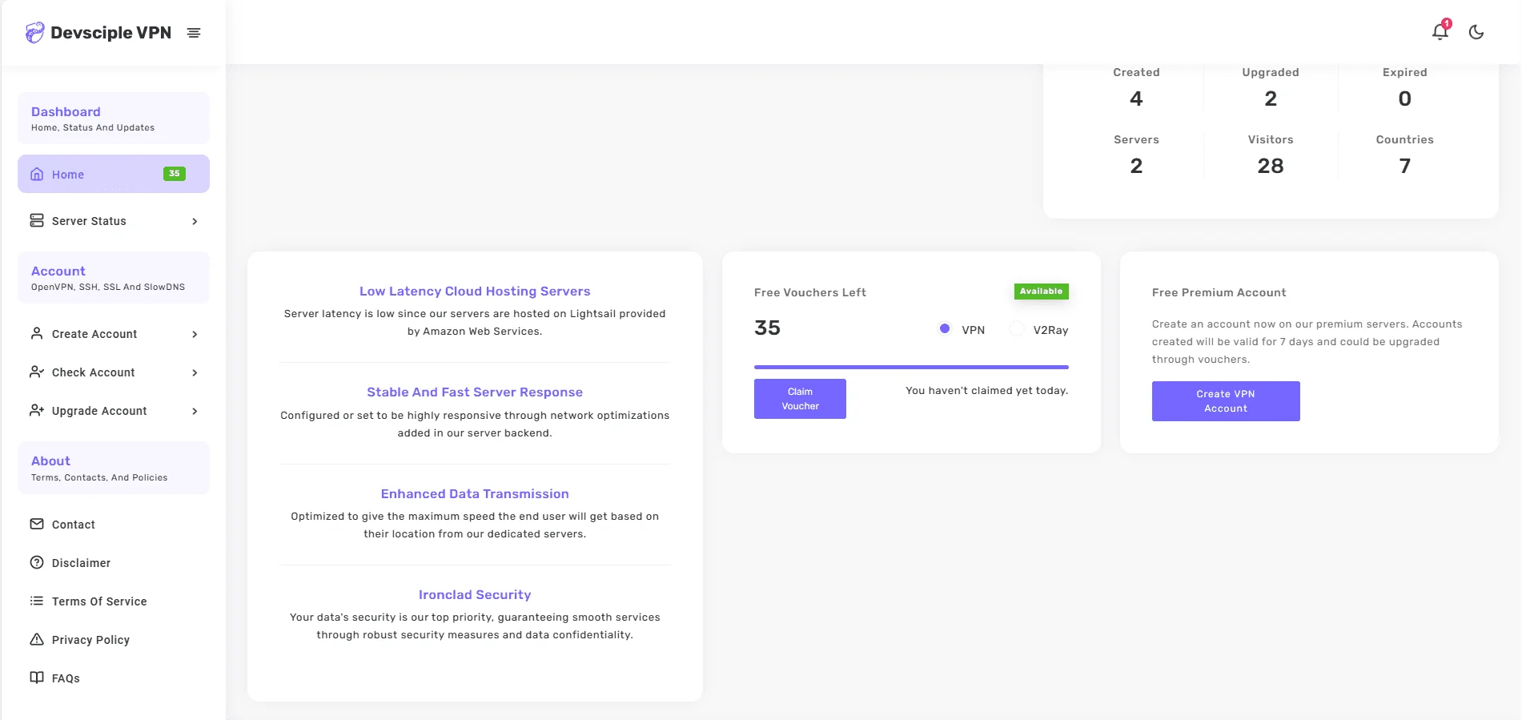This screenshot has height=720, width=1522.
Task: Expand Check Account chevron
Action: [x=195, y=372]
